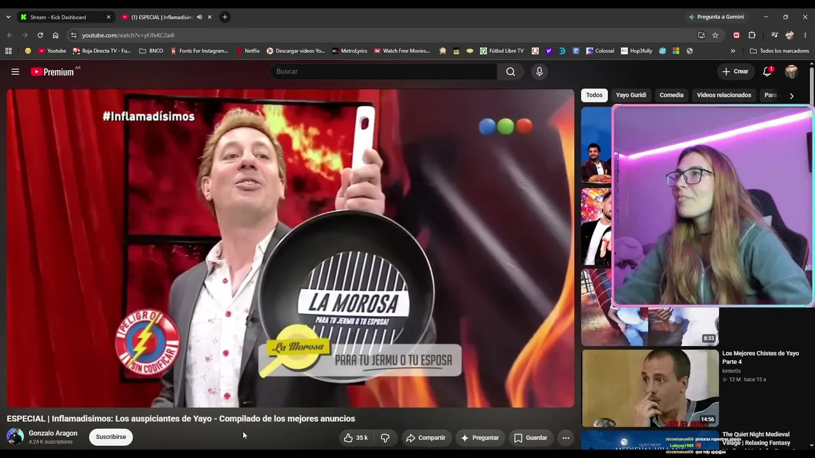This screenshot has width=815, height=458.
Task: Go to the browser home page
Action: click(x=55, y=35)
